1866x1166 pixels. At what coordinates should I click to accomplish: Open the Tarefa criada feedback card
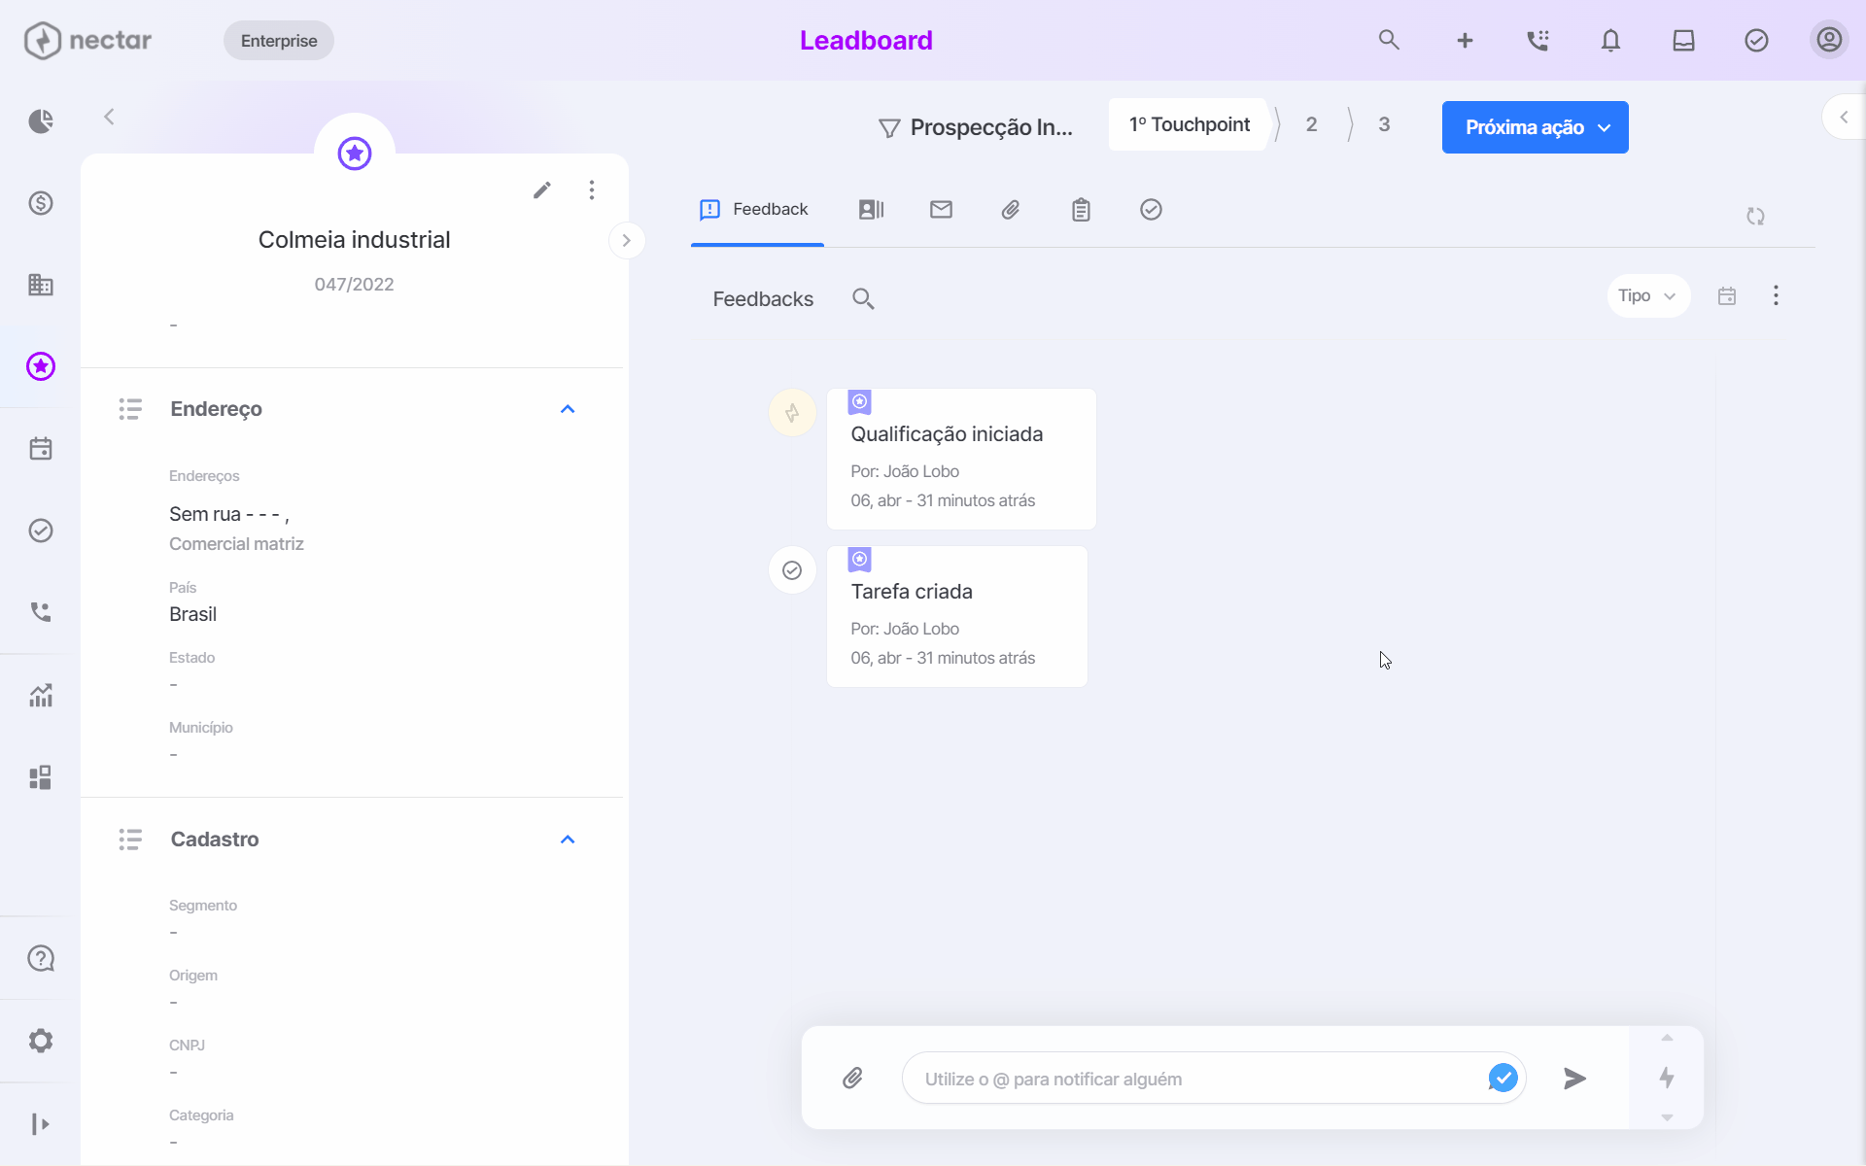[x=957, y=617]
